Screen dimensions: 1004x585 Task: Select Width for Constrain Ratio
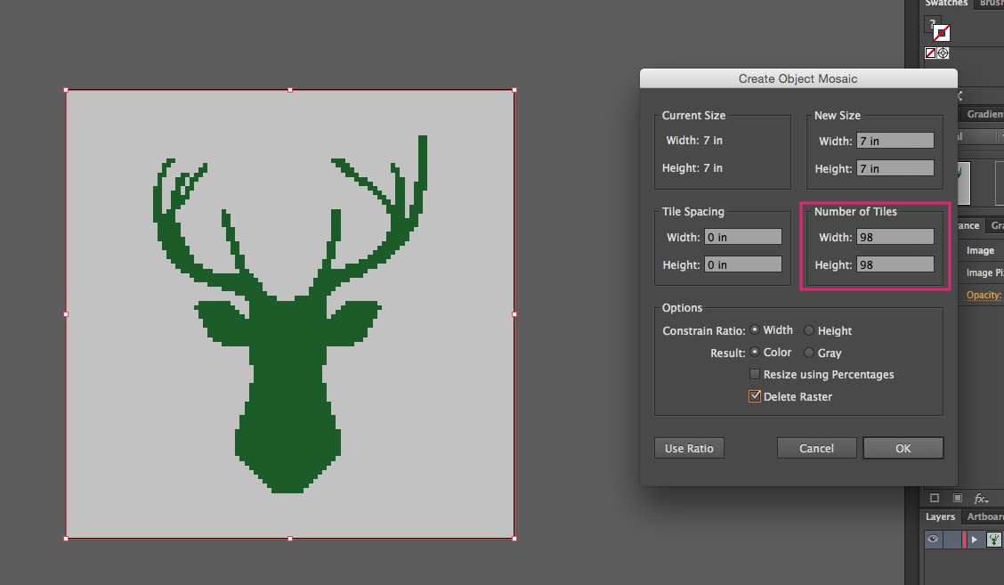point(755,330)
